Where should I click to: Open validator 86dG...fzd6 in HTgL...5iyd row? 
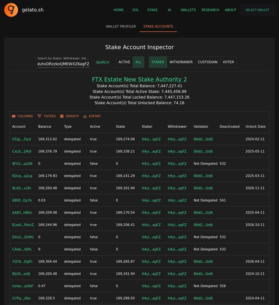click(x=203, y=139)
